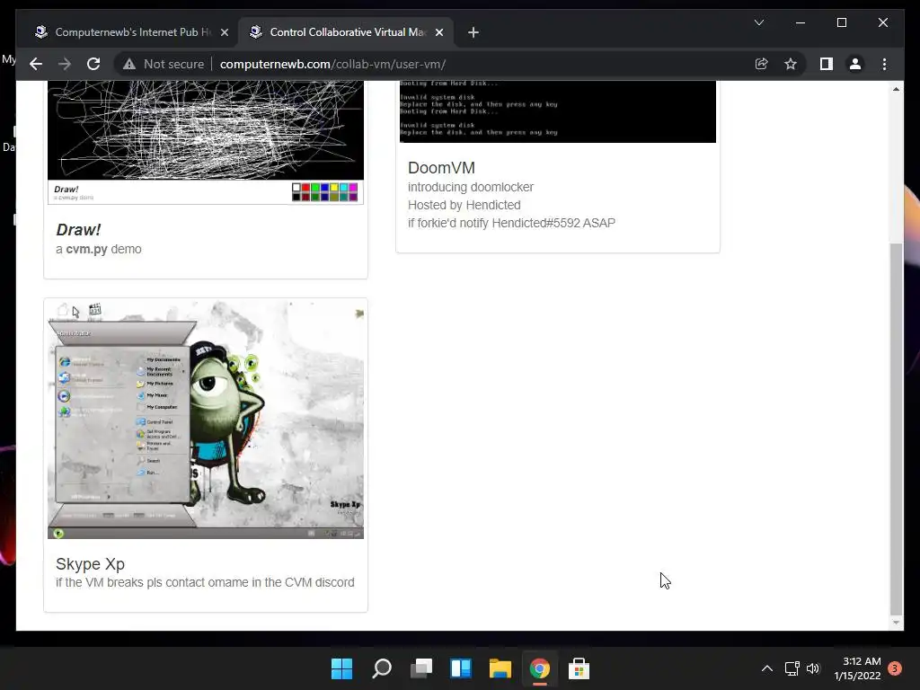This screenshot has width=920, height=690.
Task: Click the Chrome taskbar icon
Action: 540,668
